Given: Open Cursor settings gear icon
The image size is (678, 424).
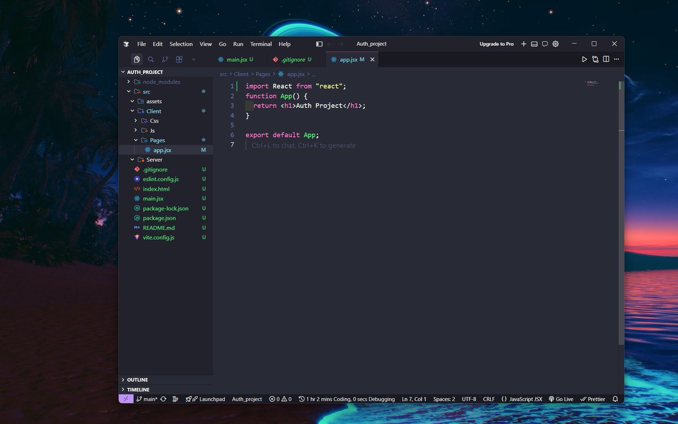Looking at the screenshot, I should pyautogui.click(x=555, y=44).
